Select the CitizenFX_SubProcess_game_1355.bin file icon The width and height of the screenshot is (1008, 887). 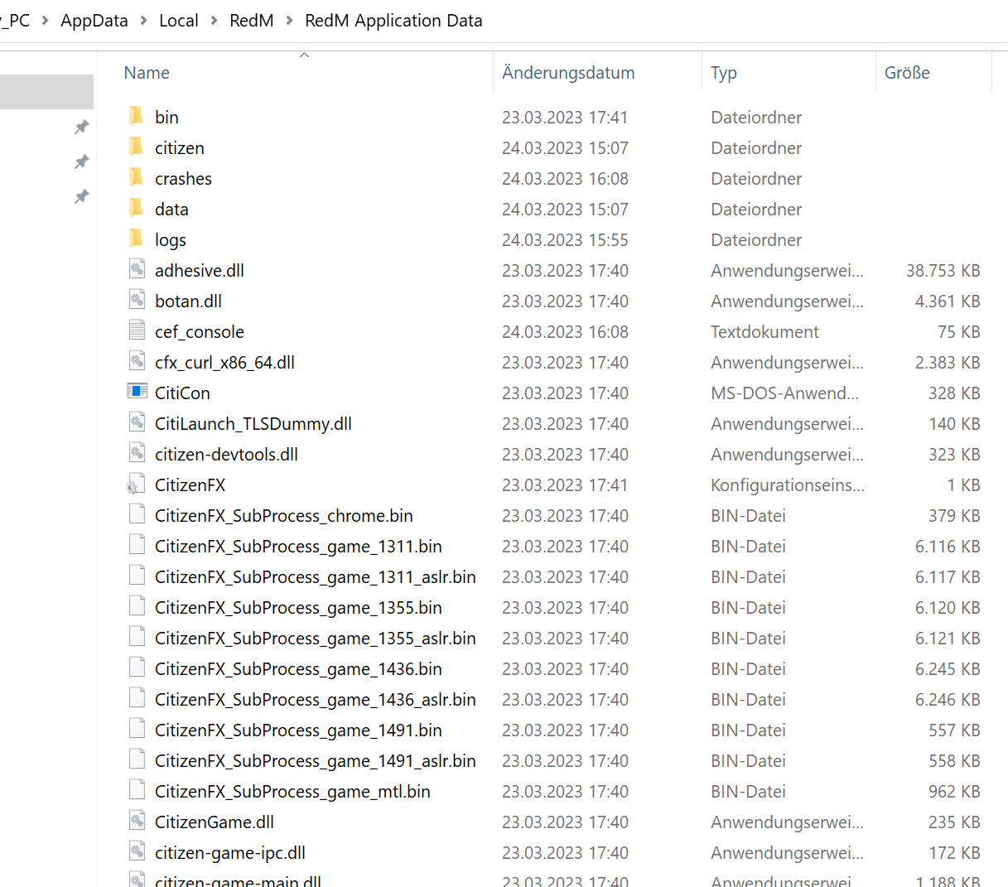click(x=137, y=606)
